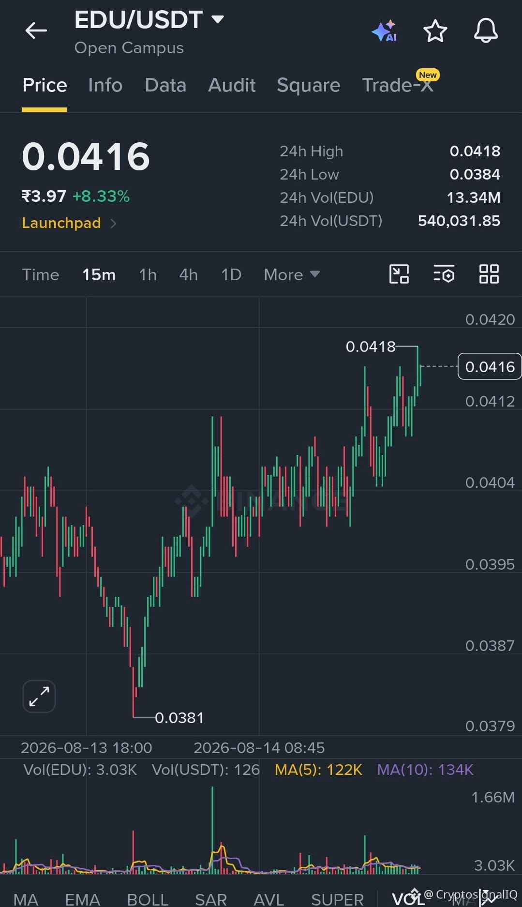Toggle the MA indicator
The height and width of the screenshot is (907, 522).
point(26,899)
